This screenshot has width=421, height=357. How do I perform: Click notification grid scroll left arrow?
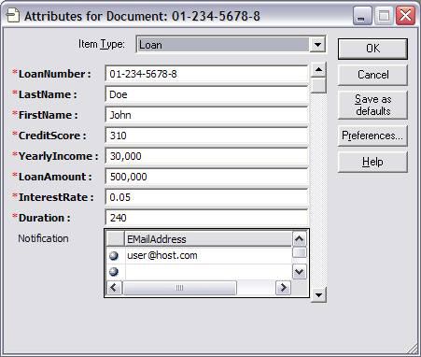point(114,288)
